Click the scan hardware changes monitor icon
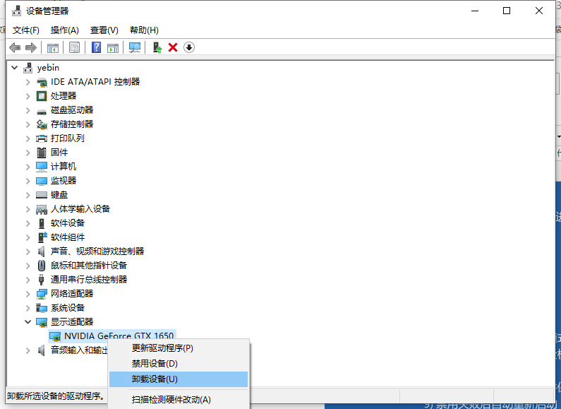 pos(135,47)
